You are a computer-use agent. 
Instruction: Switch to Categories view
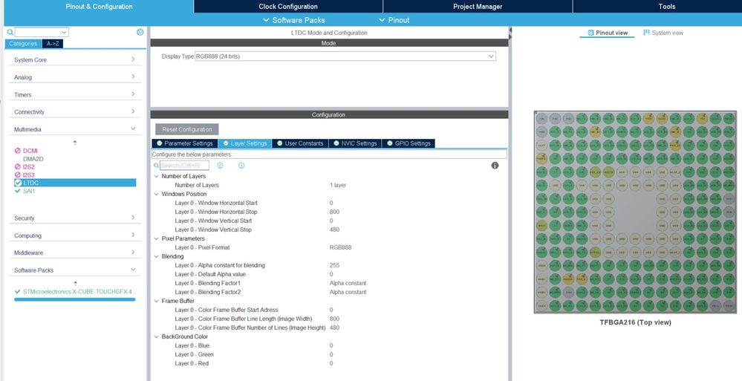click(23, 44)
